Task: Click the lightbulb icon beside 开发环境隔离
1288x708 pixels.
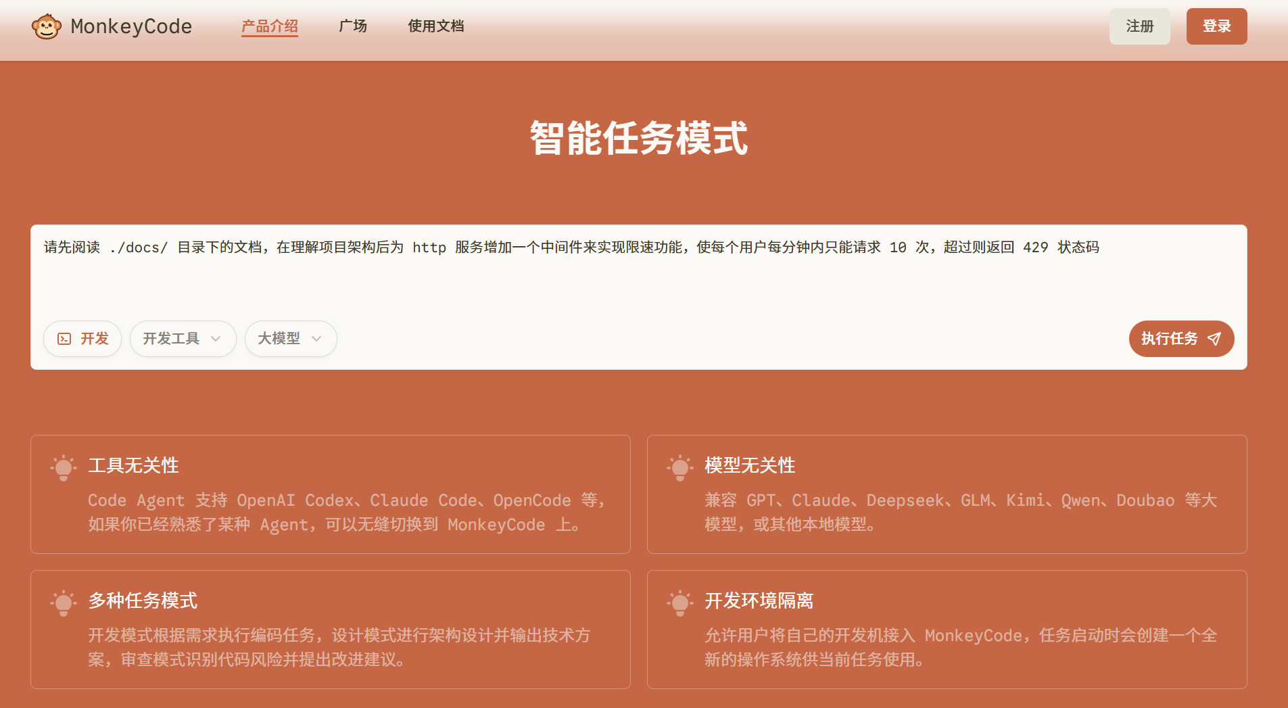Action: tap(680, 603)
